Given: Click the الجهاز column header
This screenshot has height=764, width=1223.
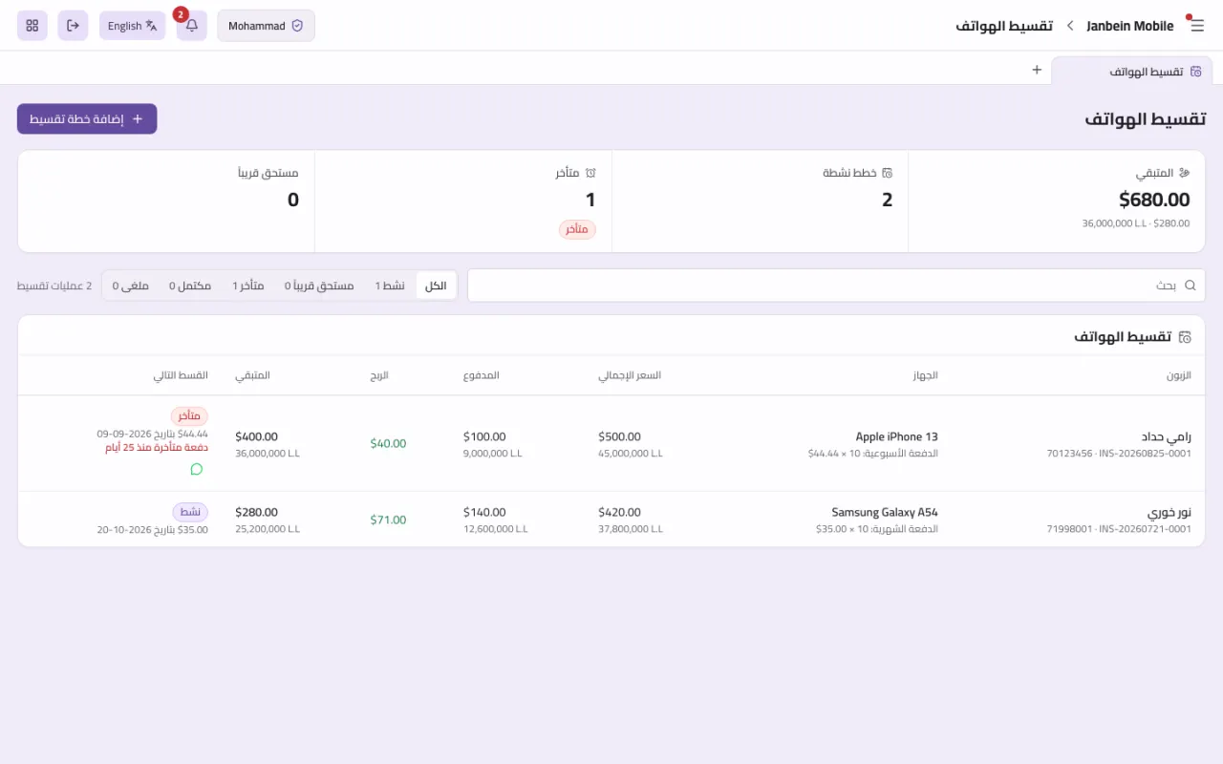Looking at the screenshot, I should [925, 375].
